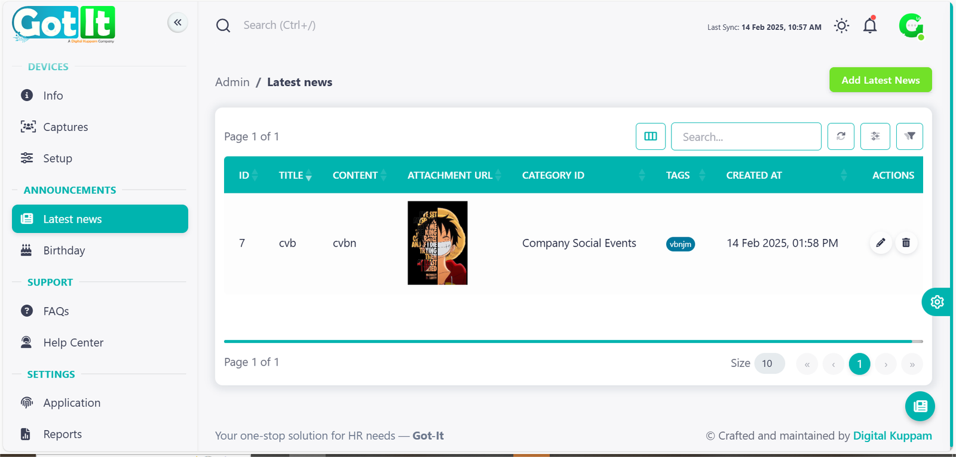Edit news item 7 with pencil icon
The width and height of the screenshot is (956, 457).
coord(881,243)
